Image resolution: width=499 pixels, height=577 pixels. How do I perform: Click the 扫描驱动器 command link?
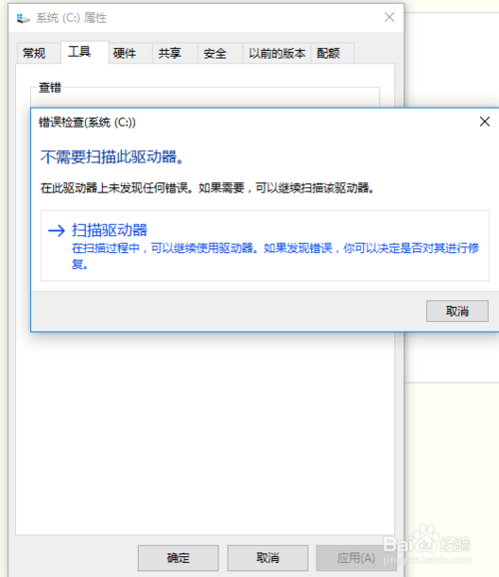tap(265, 246)
